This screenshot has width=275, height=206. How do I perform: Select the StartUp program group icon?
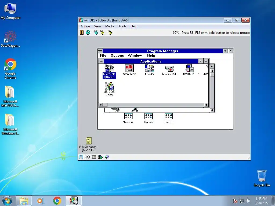169,118
